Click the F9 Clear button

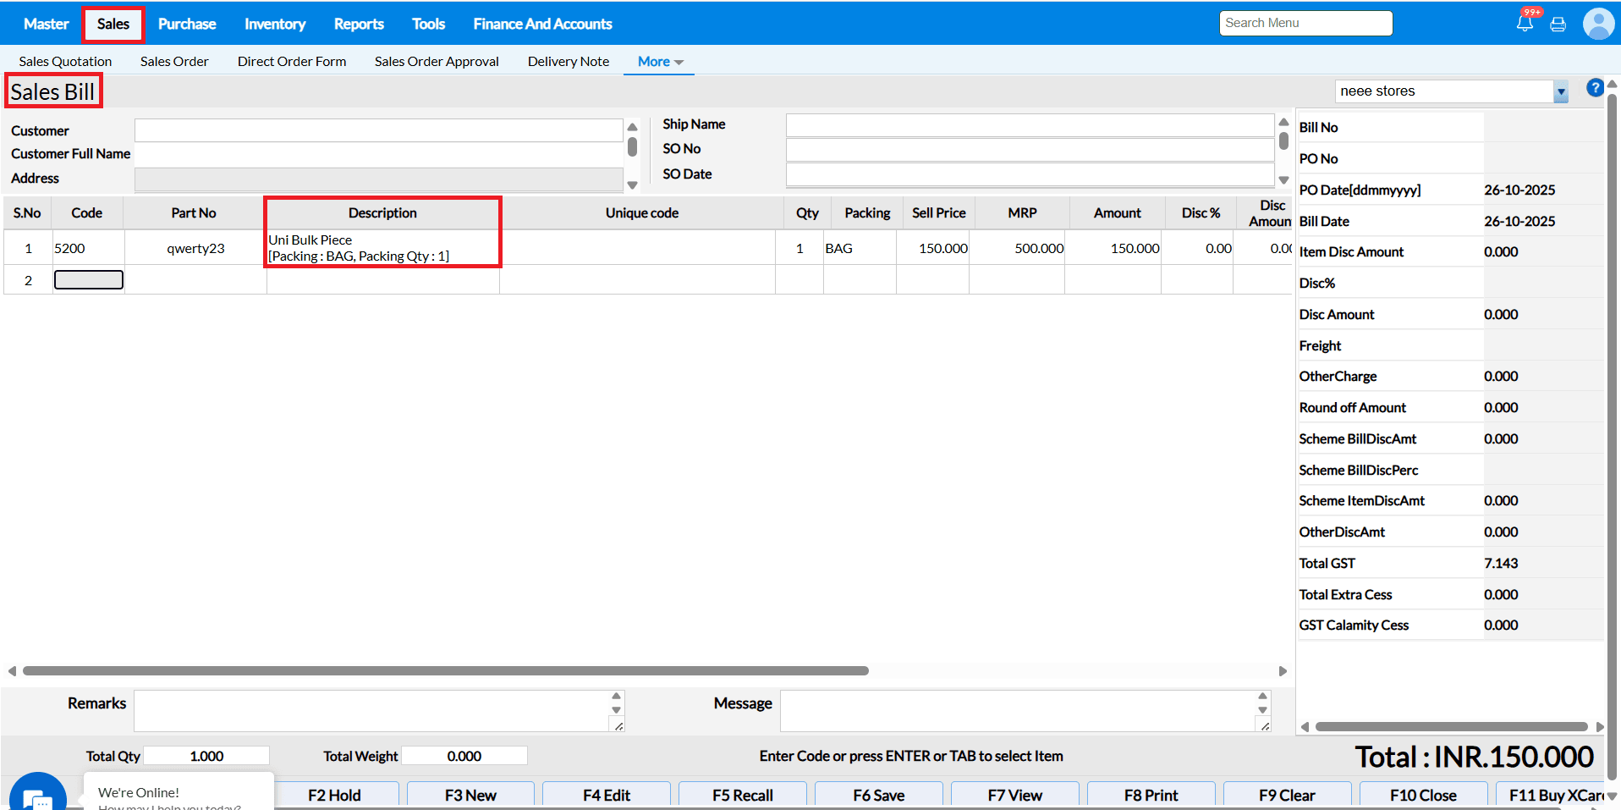point(1287,795)
